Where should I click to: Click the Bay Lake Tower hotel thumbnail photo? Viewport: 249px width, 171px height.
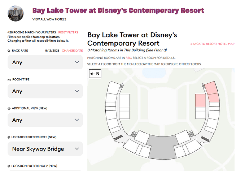pyautogui.click(x=16, y=13)
